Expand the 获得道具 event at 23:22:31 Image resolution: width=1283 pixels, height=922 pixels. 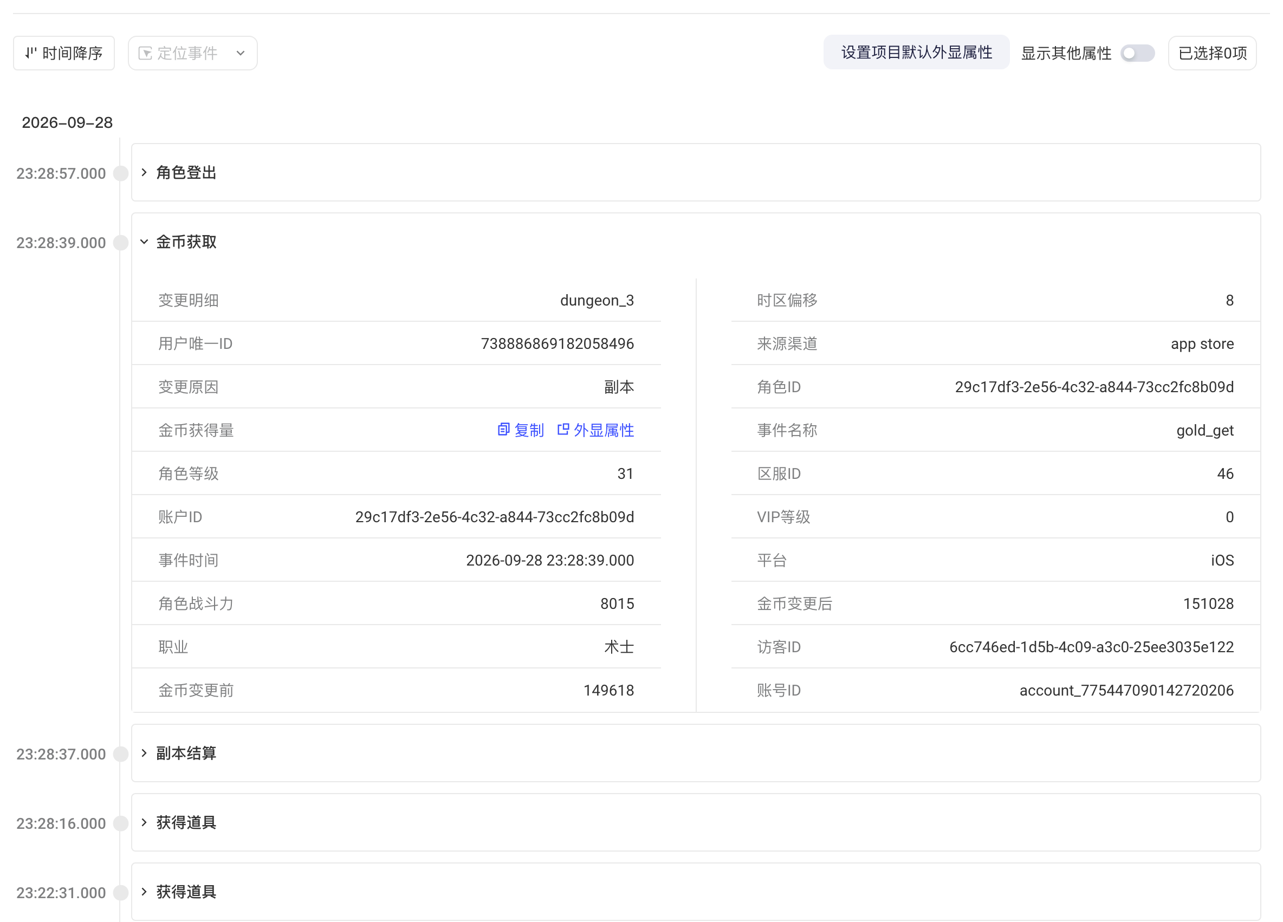(696, 892)
